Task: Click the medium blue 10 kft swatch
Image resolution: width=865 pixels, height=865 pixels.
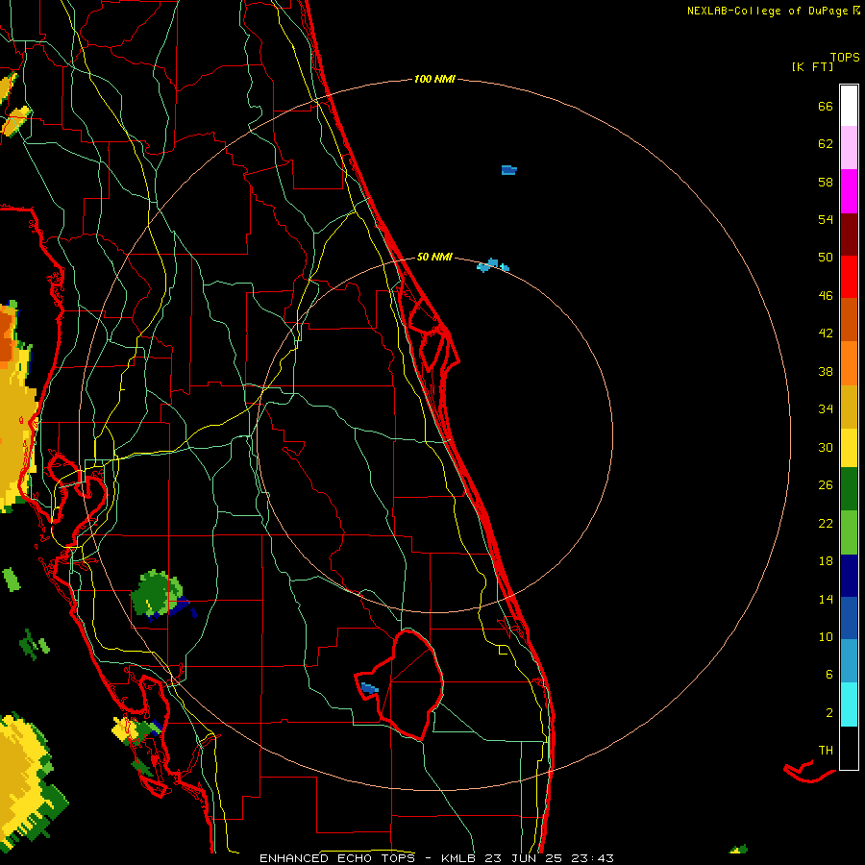Action: [849, 618]
